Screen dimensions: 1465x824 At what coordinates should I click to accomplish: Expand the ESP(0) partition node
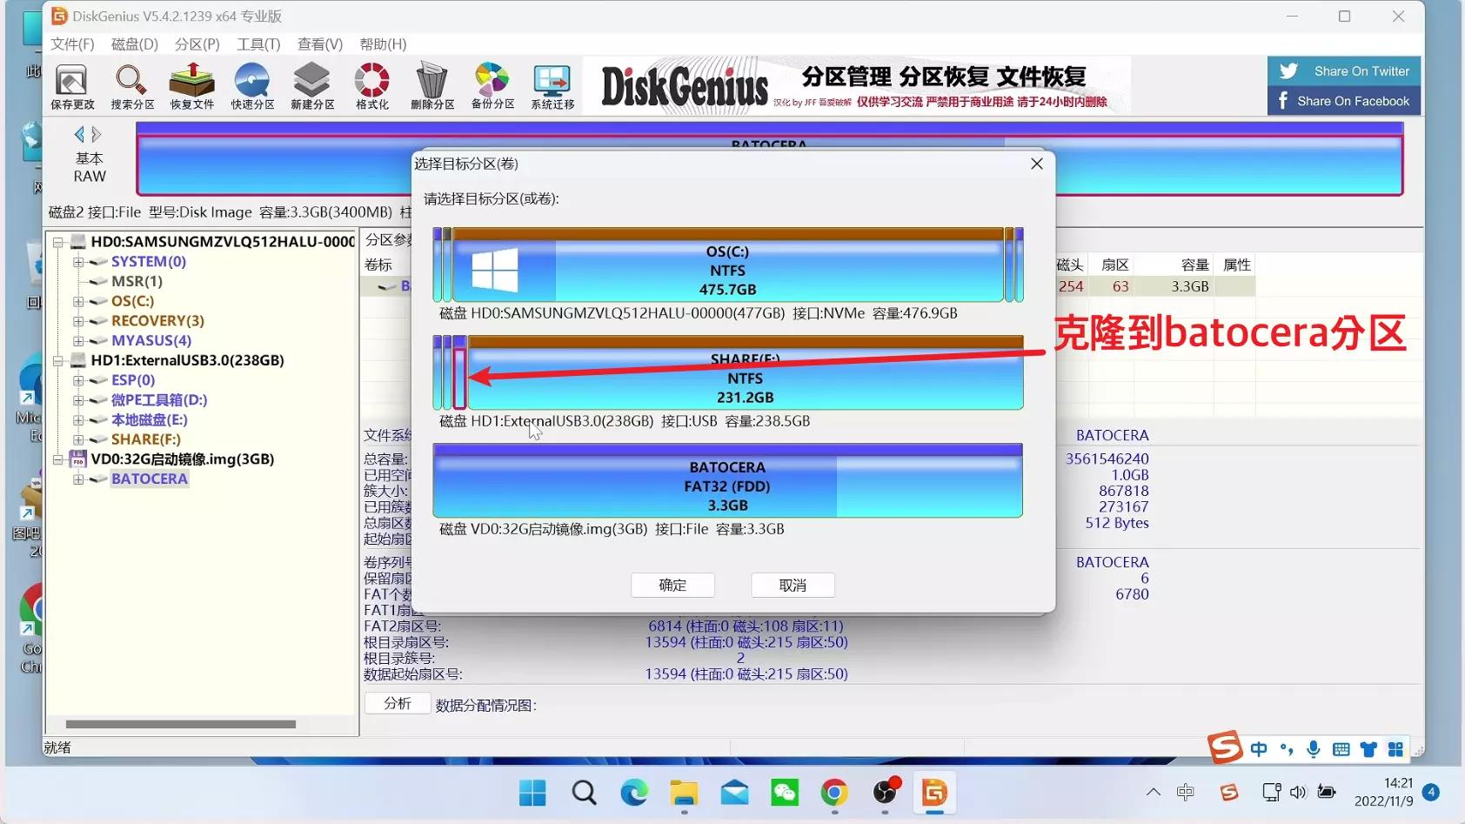coord(78,379)
